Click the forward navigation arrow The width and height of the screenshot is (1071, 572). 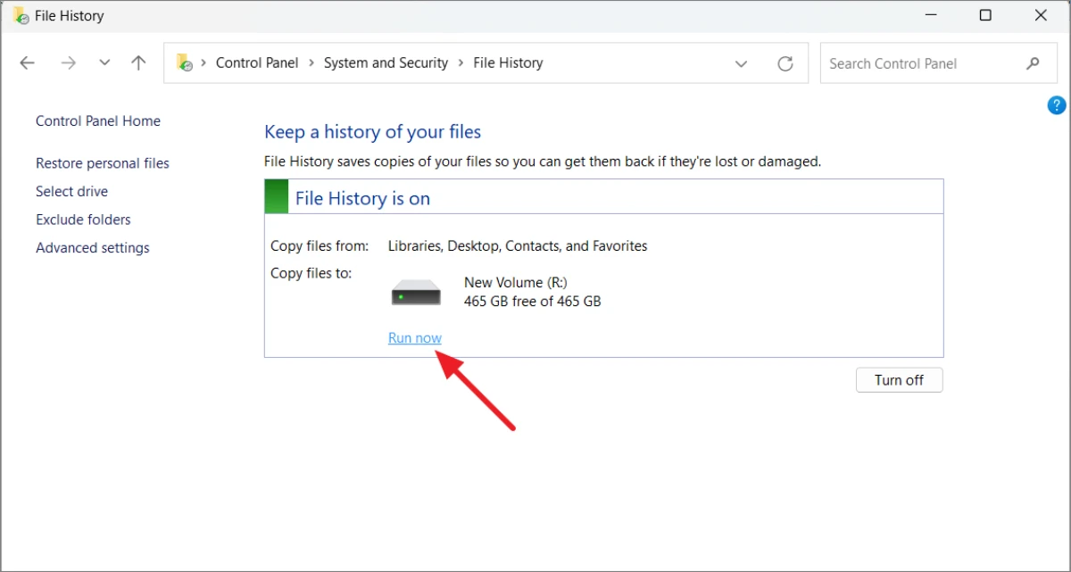click(x=68, y=63)
